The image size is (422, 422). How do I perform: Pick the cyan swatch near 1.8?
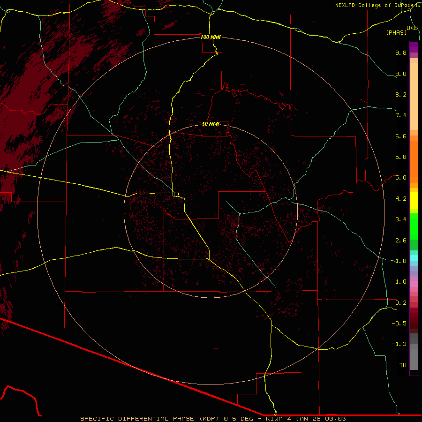pyautogui.click(x=414, y=258)
